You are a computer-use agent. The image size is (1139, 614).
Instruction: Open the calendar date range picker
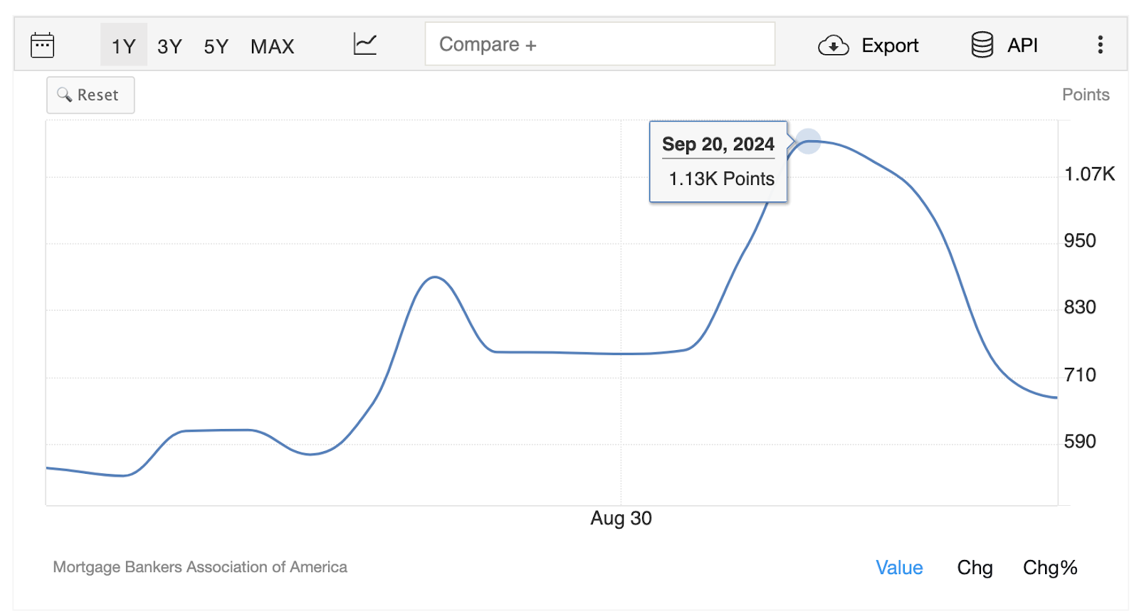pos(43,45)
